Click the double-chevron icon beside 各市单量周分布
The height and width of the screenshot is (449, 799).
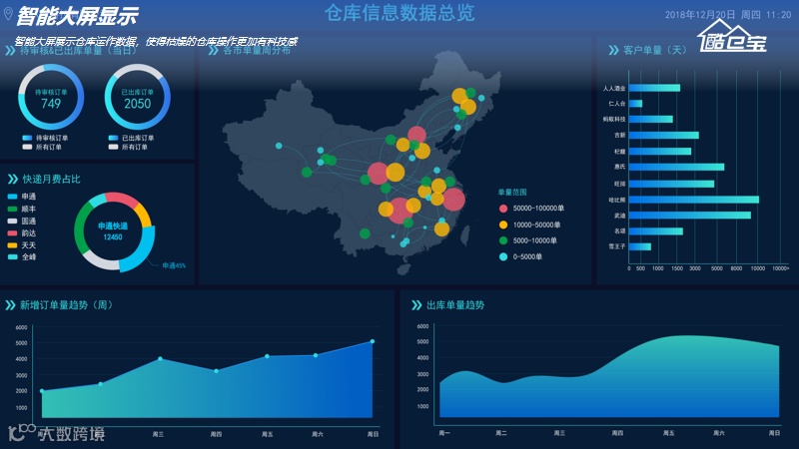[x=213, y=51]
